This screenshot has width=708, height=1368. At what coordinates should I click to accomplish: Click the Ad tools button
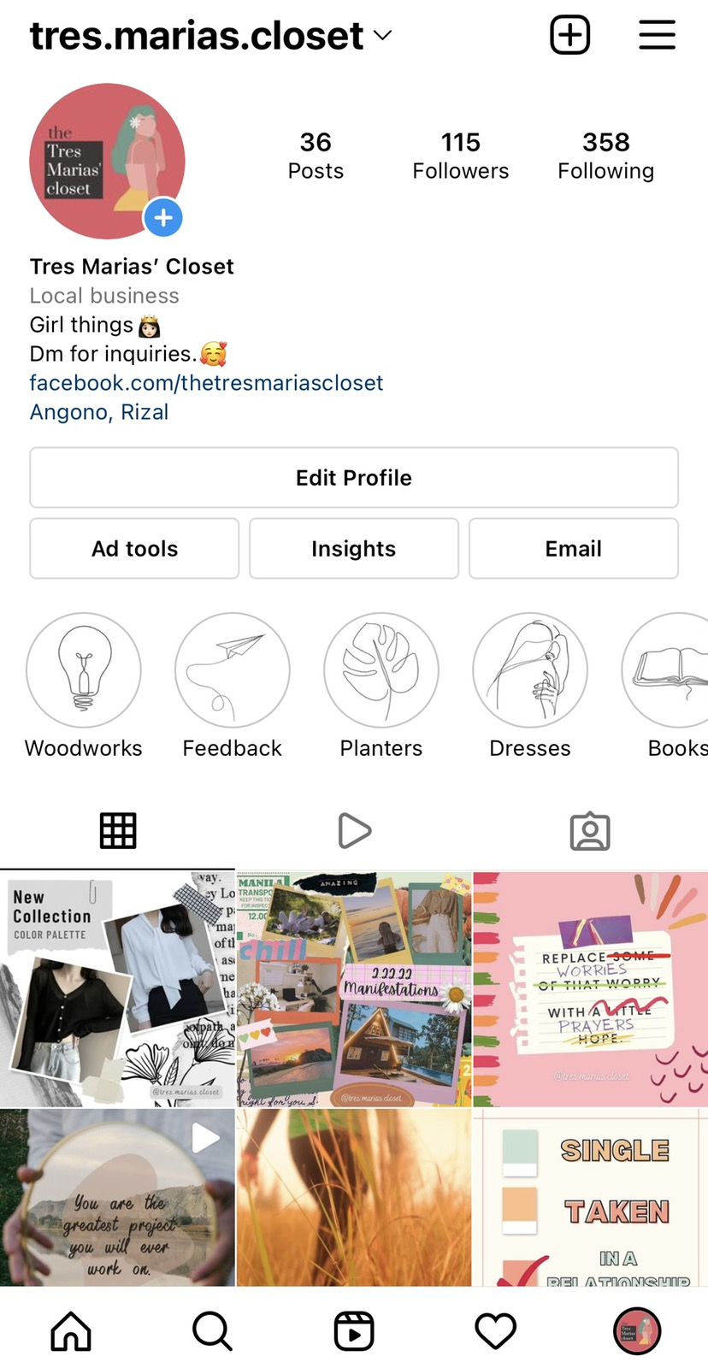point(134,548)
